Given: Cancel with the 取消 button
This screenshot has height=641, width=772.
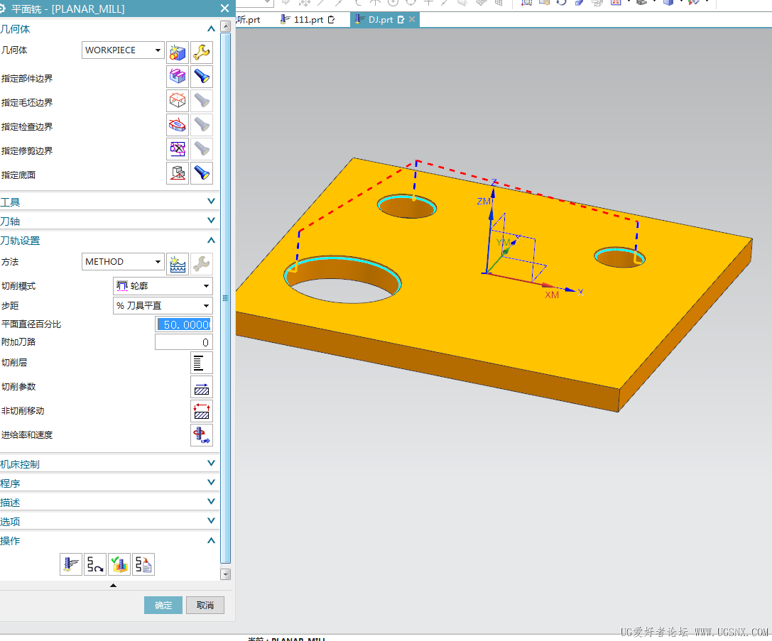Looking at the screenshot, I should click(205, 605).
